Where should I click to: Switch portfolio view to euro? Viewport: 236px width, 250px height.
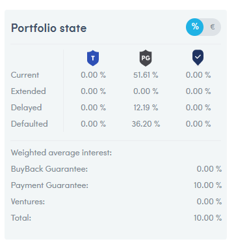(x=213, y=27)
